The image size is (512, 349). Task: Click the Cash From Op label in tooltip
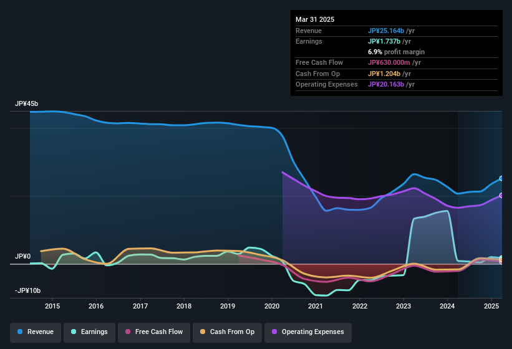tap(317, 74)
